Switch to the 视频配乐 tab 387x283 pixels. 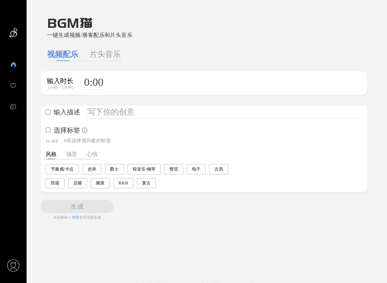tap(63, 54)
